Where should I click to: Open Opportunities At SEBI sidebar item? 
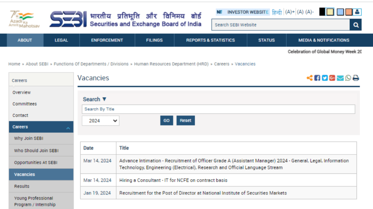click(41, 163)
